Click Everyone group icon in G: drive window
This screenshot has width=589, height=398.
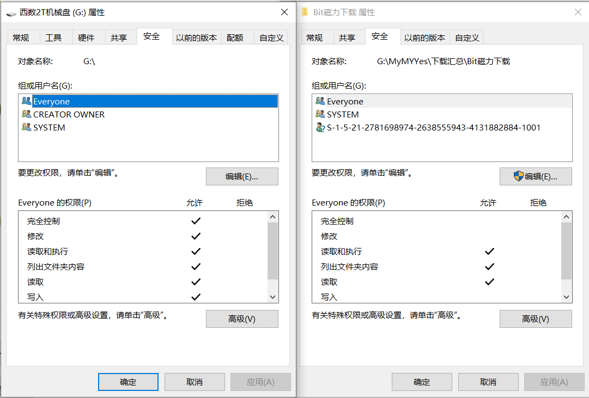26,101
